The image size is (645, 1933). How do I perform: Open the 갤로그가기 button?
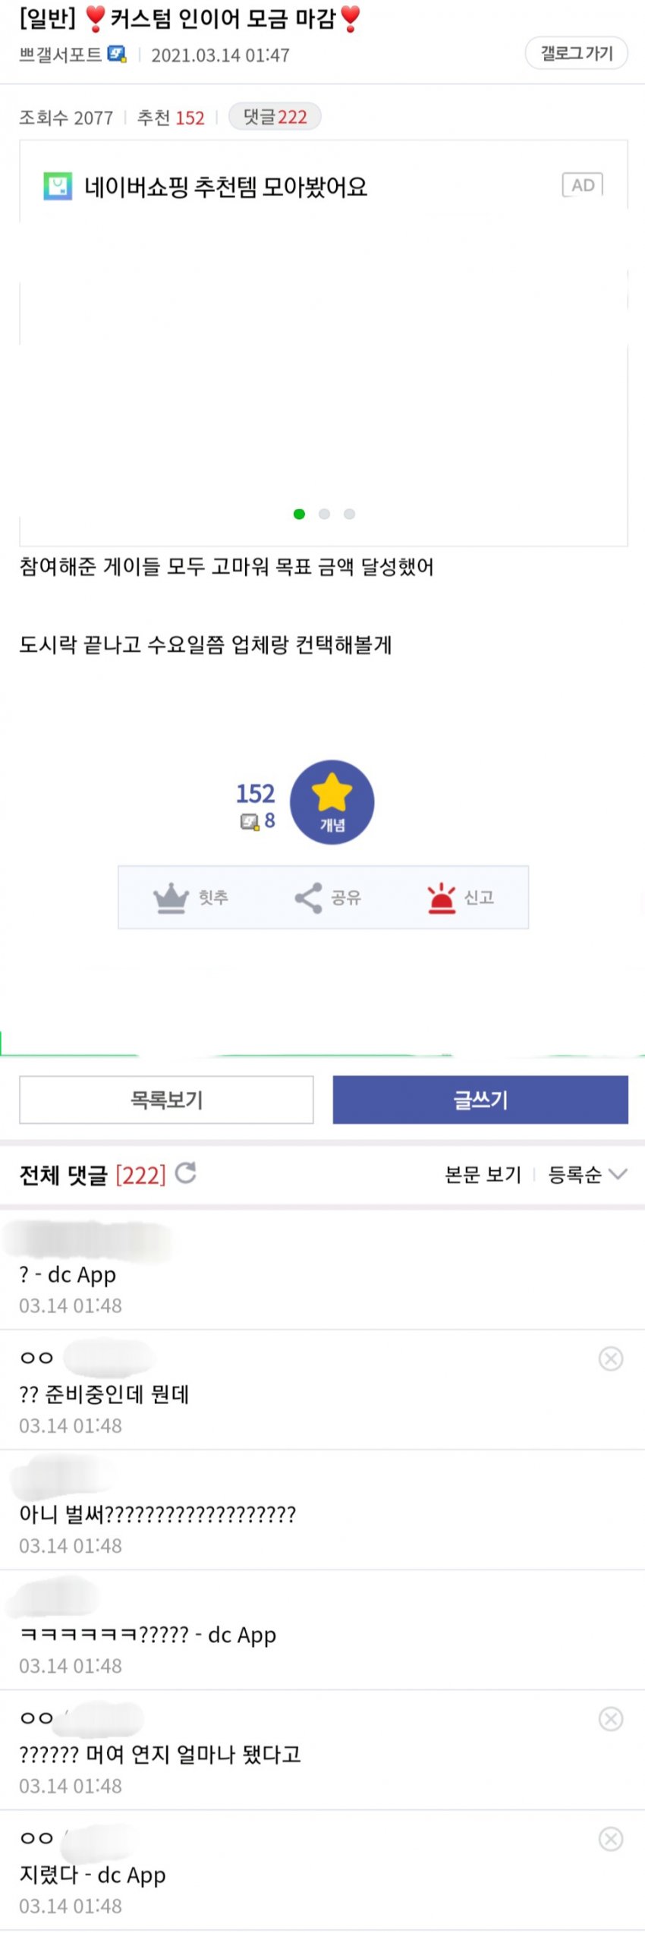(x=576, y=53)
